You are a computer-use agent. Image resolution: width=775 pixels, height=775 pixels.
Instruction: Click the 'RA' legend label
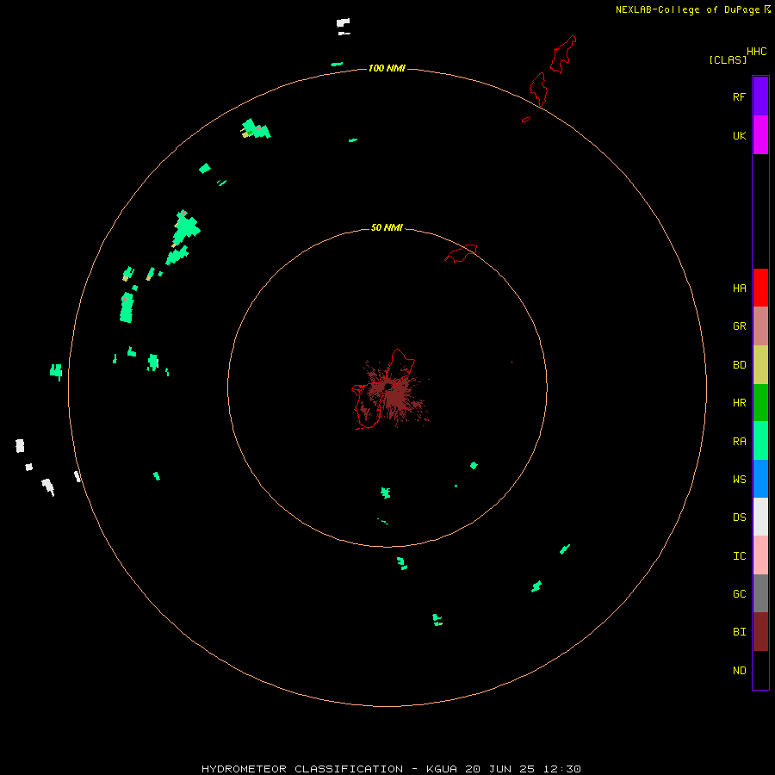739,442
